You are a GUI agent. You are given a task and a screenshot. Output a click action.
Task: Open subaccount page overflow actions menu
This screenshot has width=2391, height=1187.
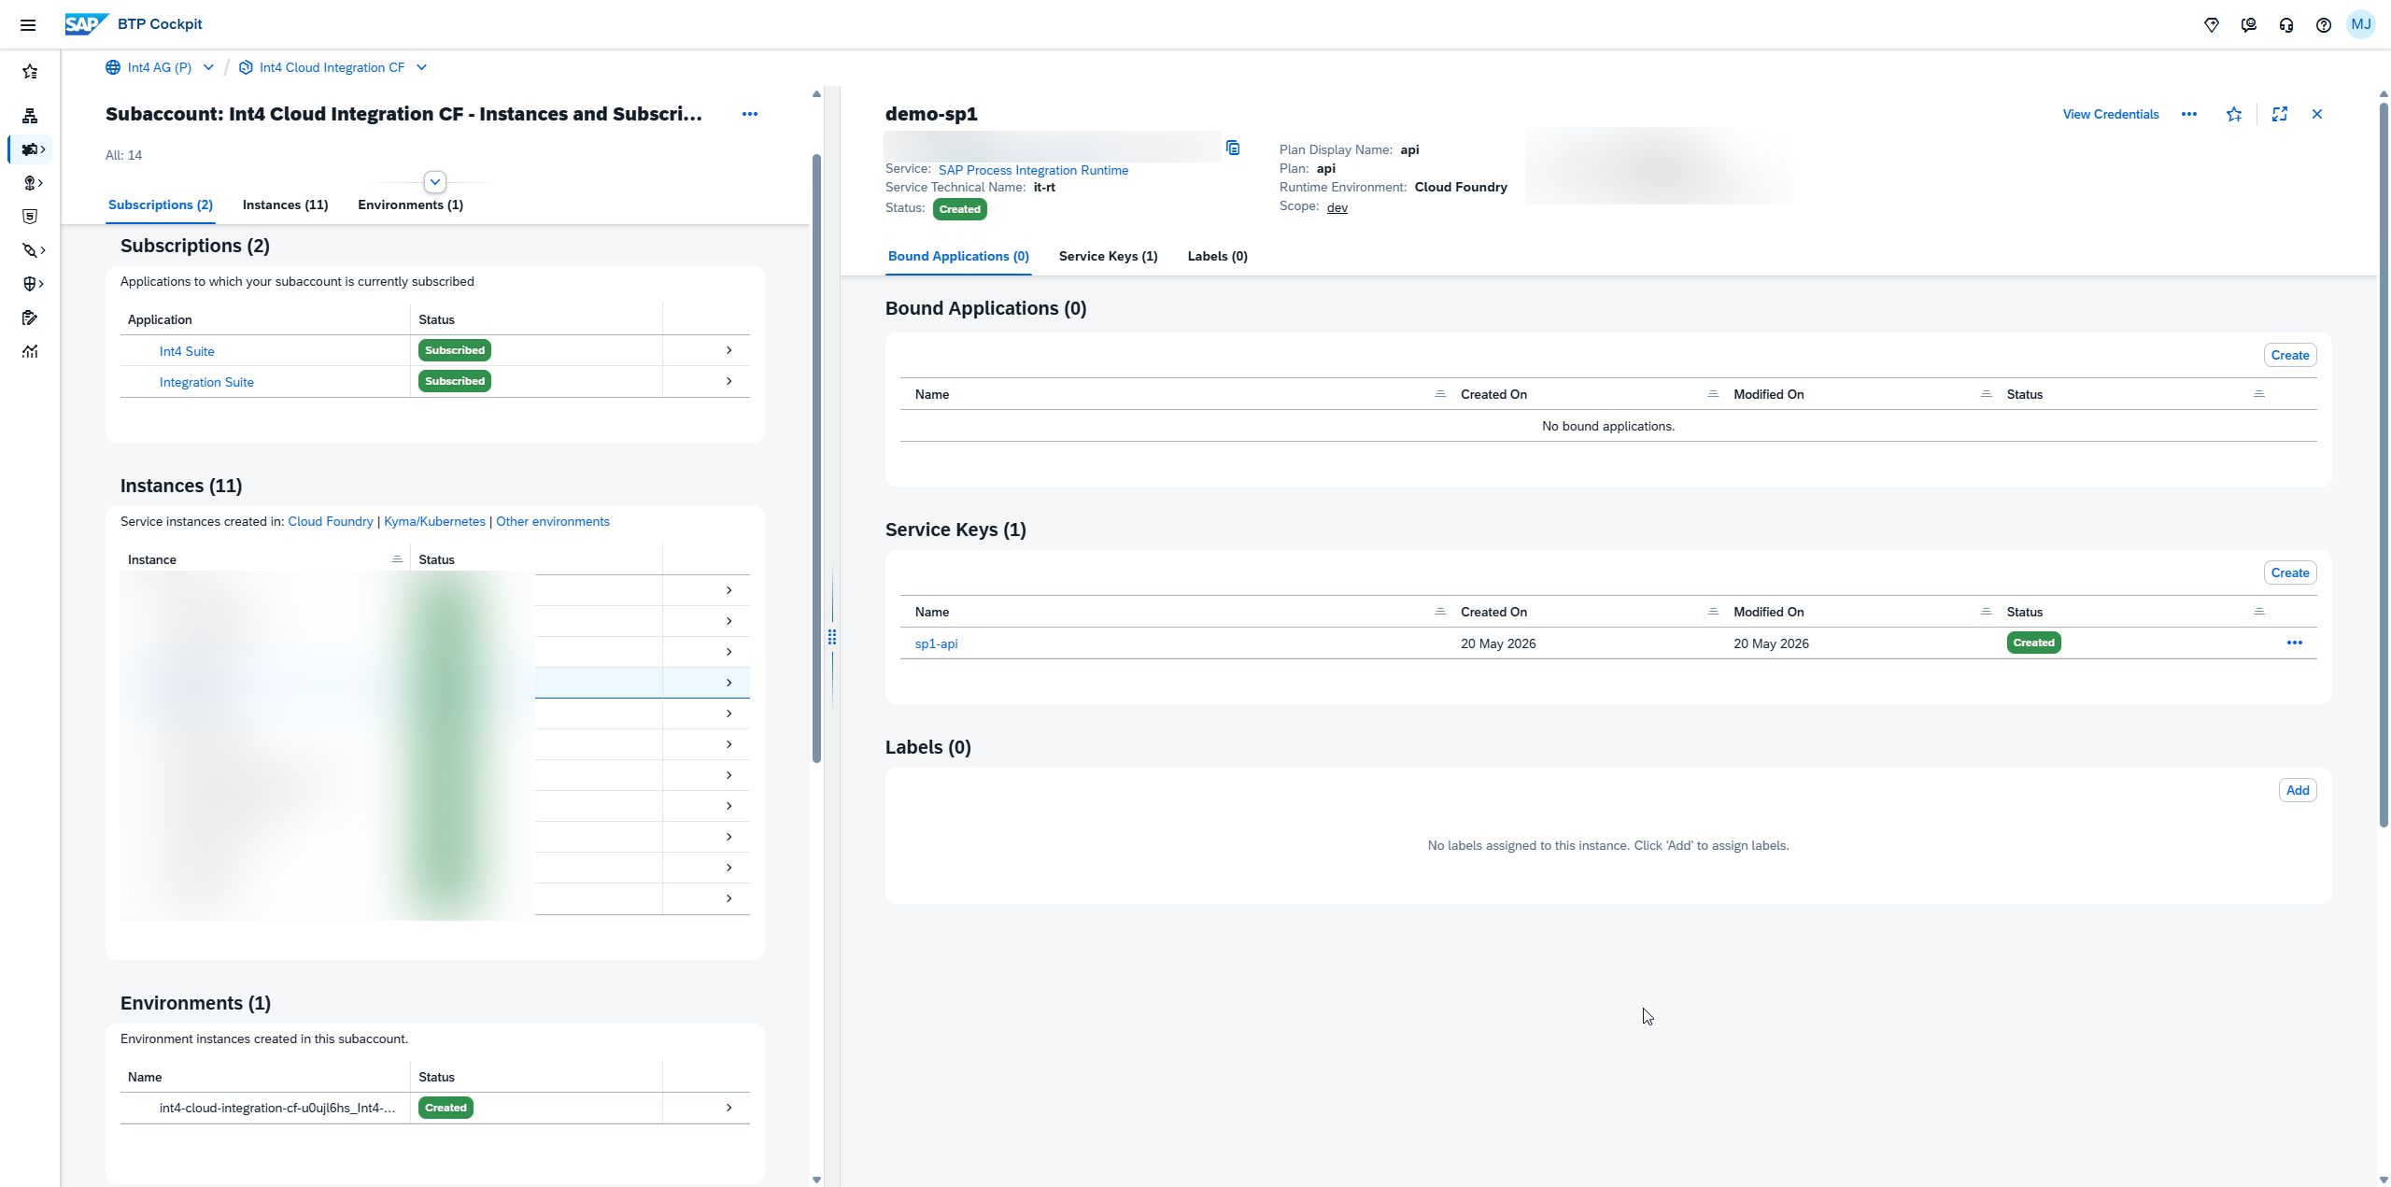point(750,114)
